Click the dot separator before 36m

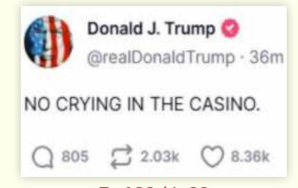[242, 57]
